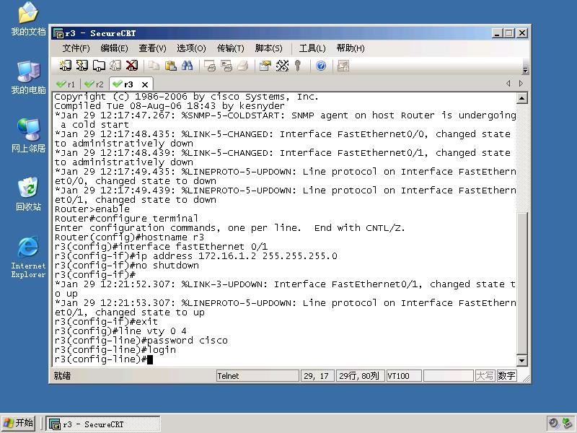Screen dimensions: 577x433
Task: Click the Print Selection icon
Action: point(226,66)
